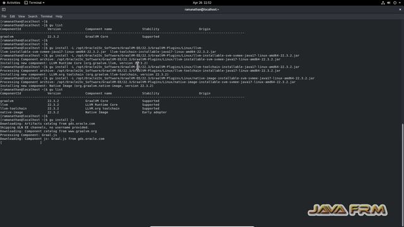Click the download progress bar brackets
The width and height of the screenshot is (404, 227).
click(x=21, y=143)
